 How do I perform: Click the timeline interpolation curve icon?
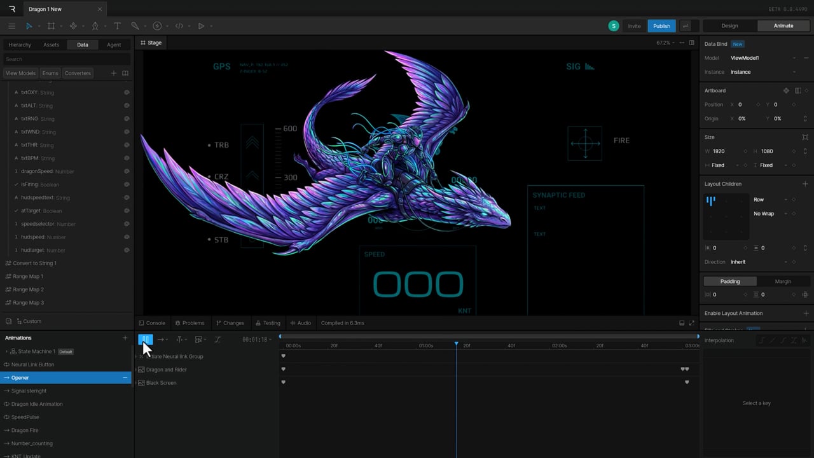[x=217, y=340]
